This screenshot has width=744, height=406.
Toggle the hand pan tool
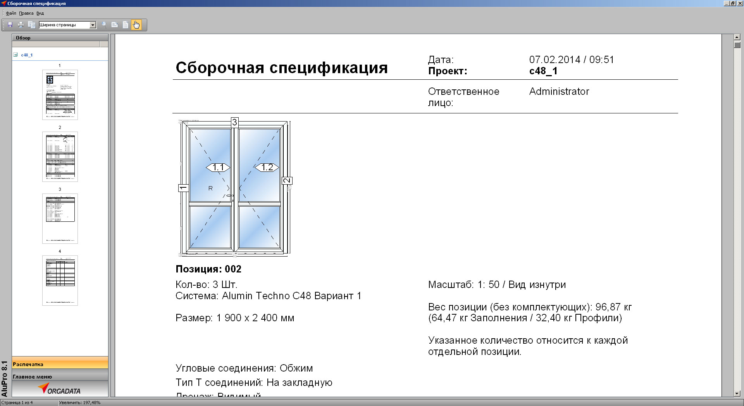tap(136, 25)
